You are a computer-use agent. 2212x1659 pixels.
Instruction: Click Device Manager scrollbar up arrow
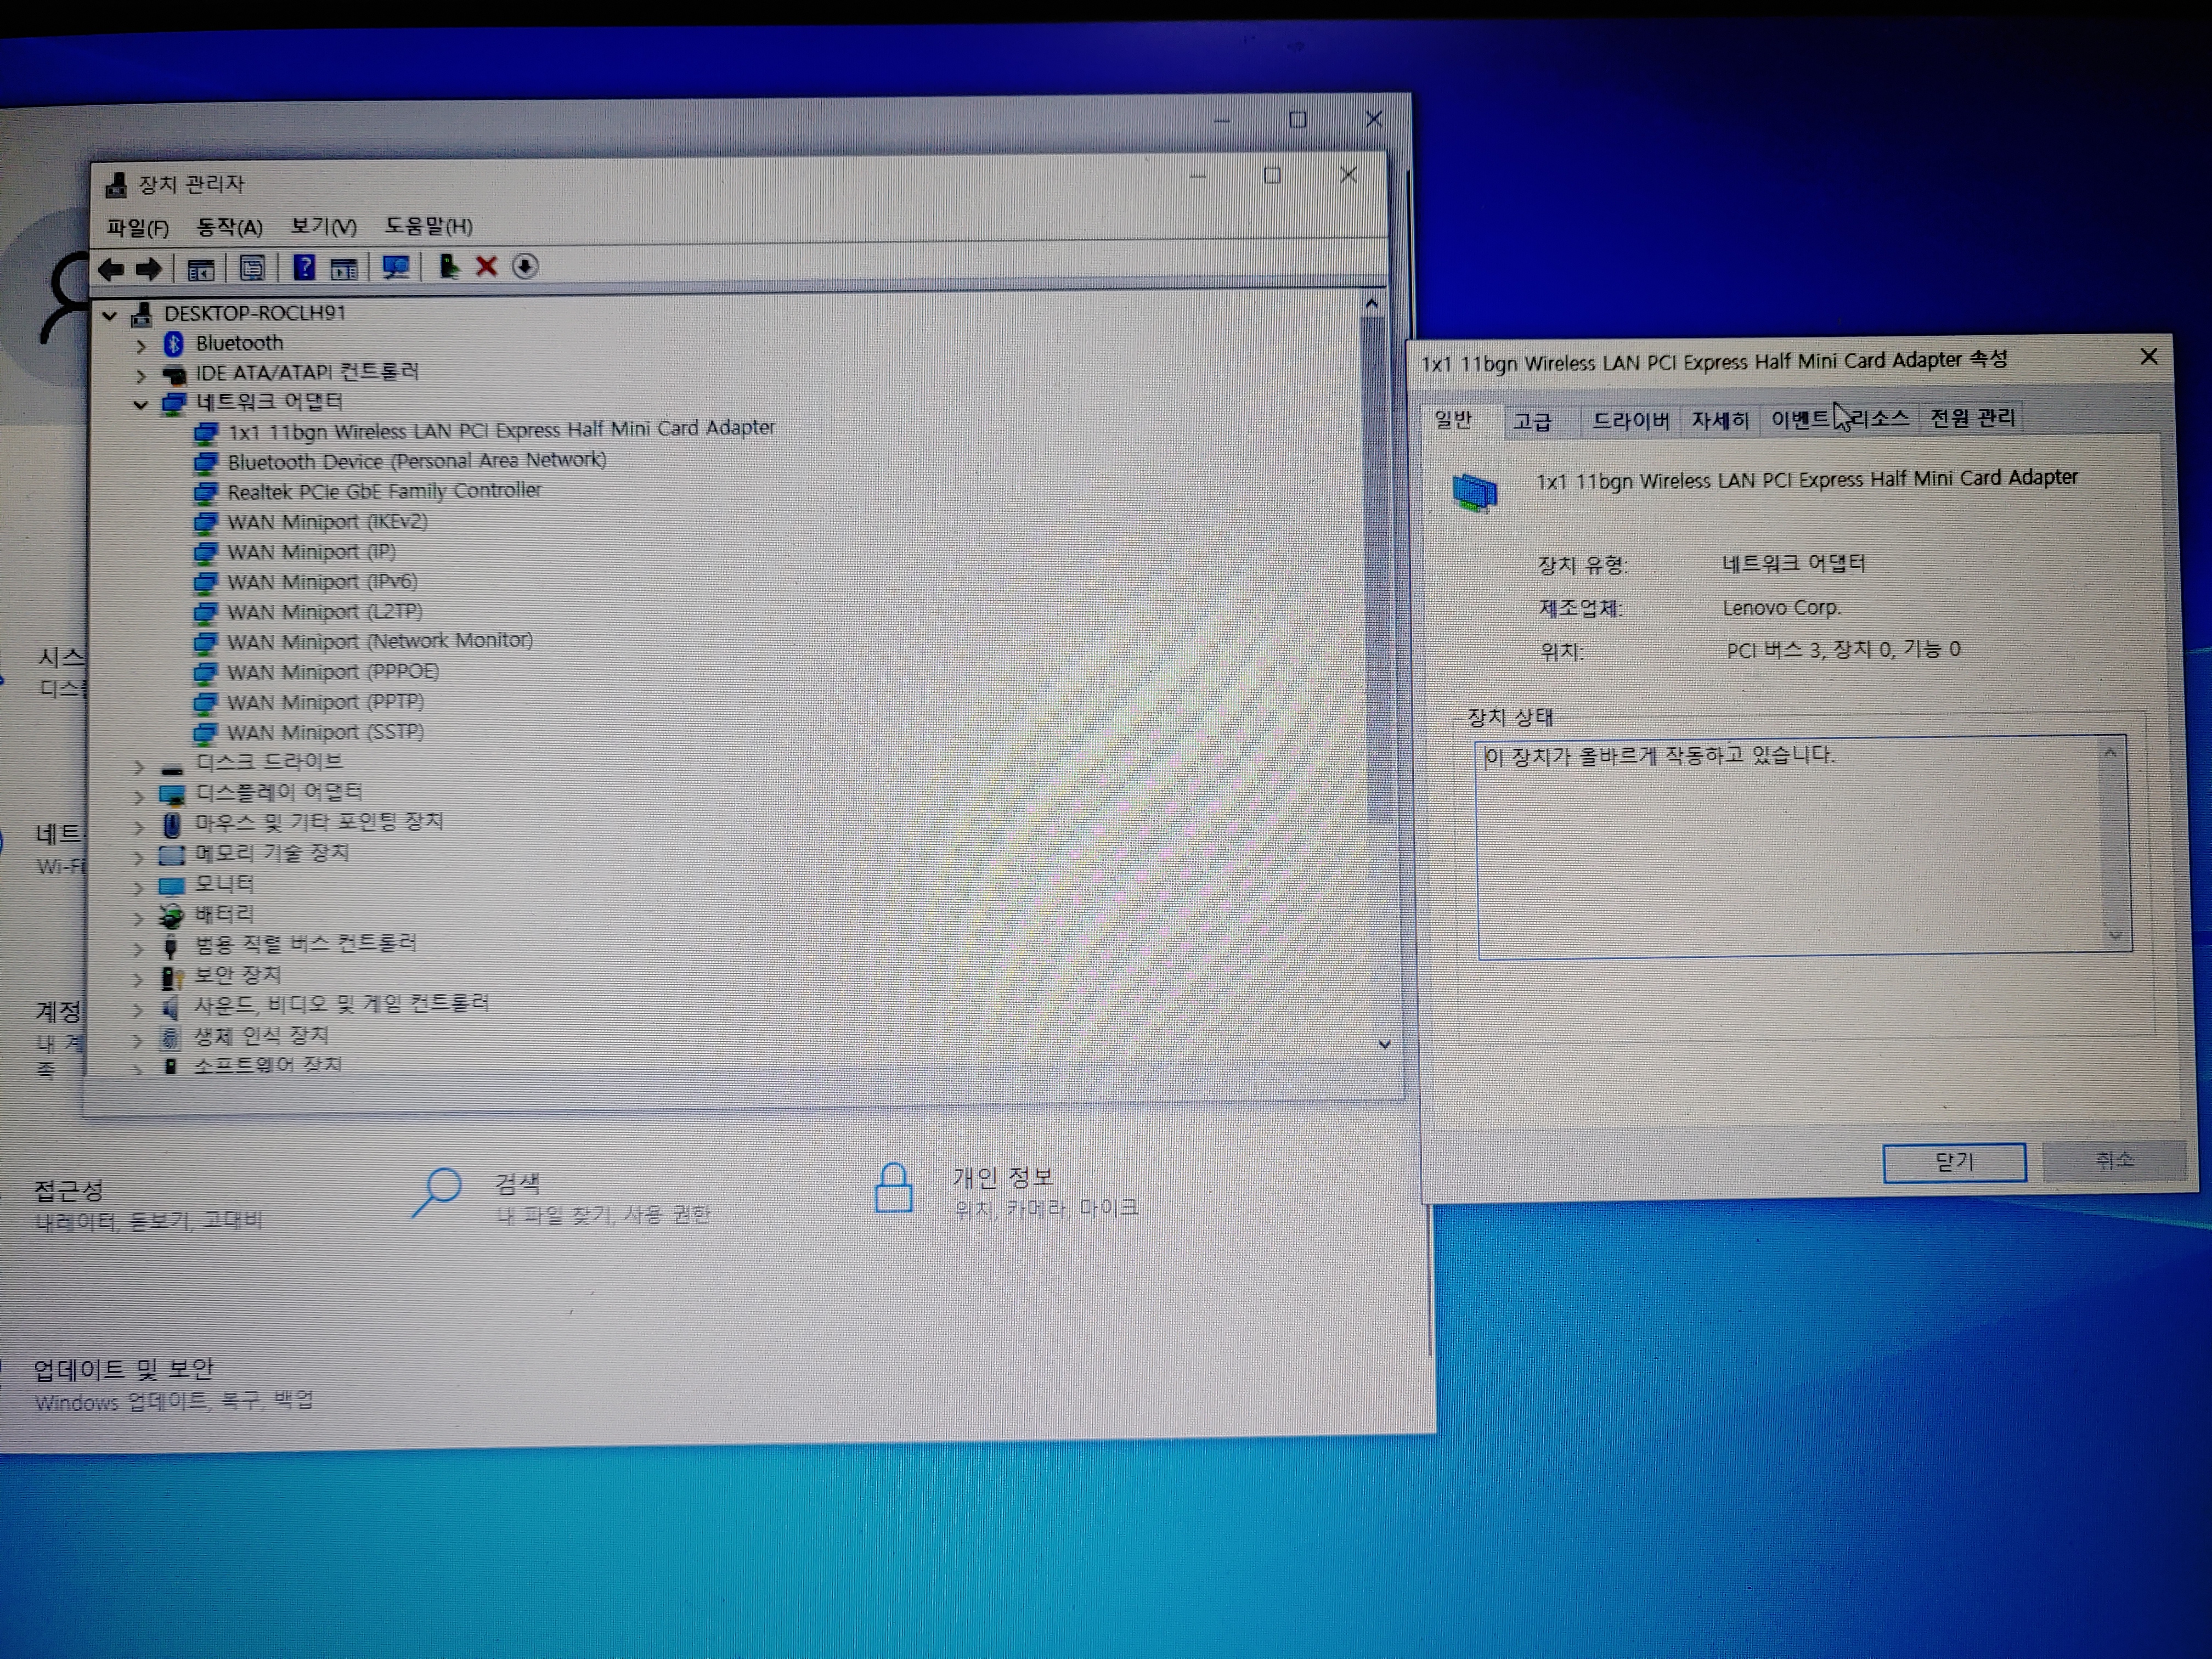point(1372,303)
